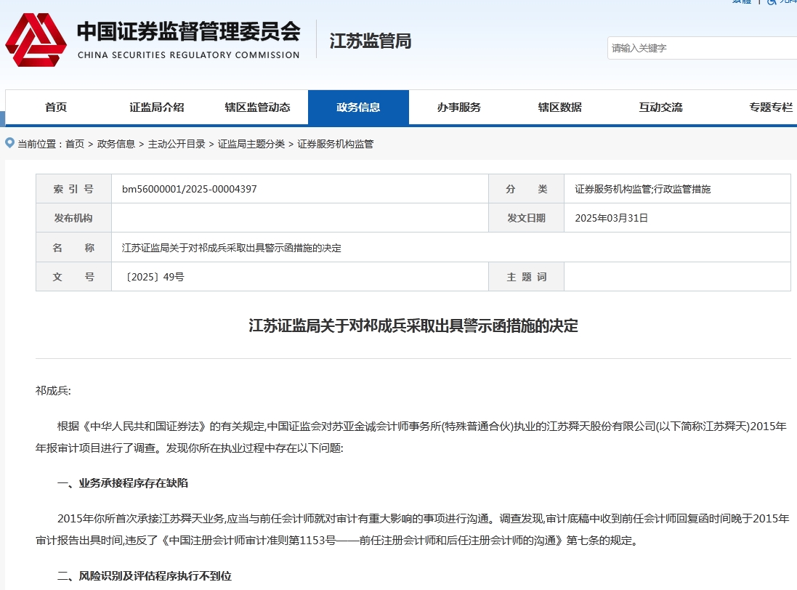Open the 互动交流 navigation menu item
The image size is (797, 590).
click(660, 107)
